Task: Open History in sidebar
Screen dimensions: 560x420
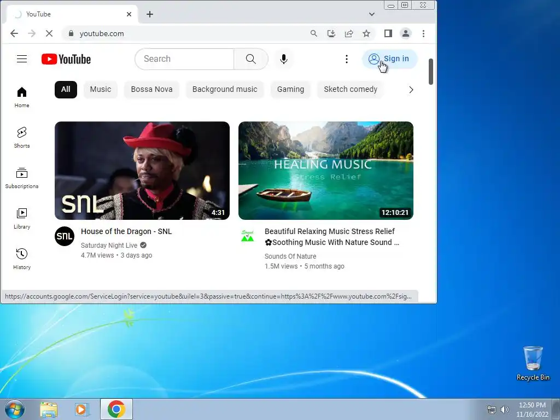Action: point(22,259)
